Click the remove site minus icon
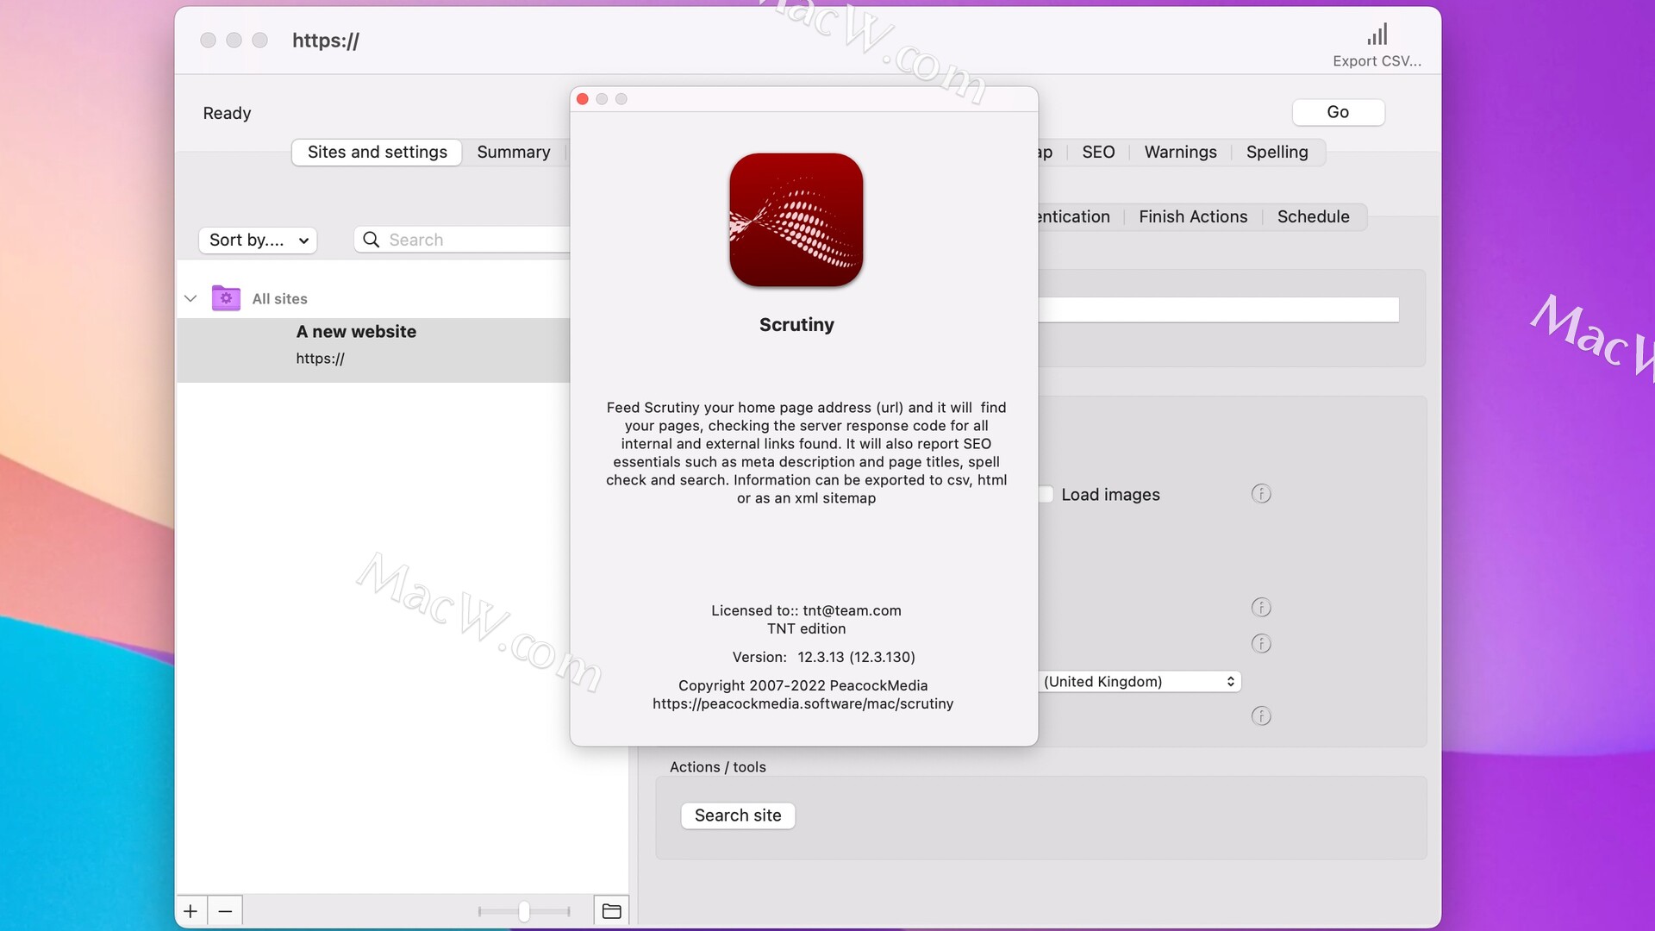Screen dimensions: 1655x931 [224, 909]
